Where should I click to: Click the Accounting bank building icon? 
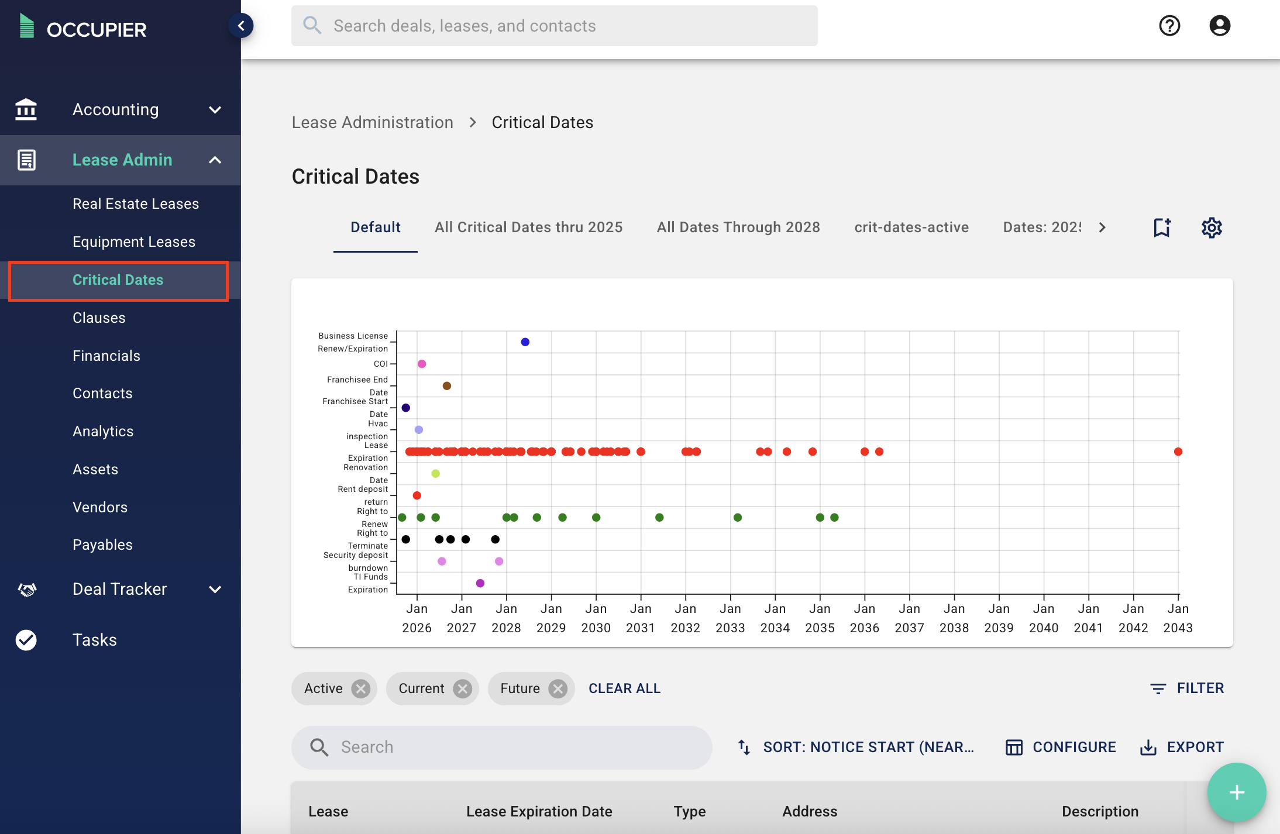(x=26, y=109)
